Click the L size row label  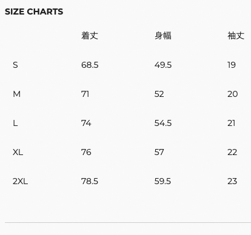(x=15, y=123)
